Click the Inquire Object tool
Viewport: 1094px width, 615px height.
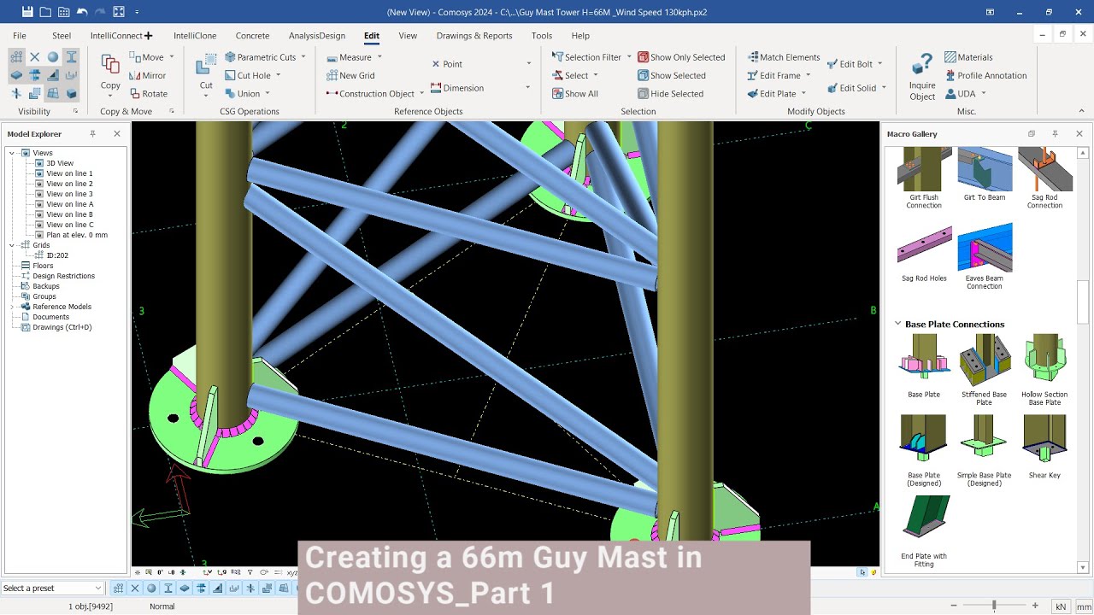(922, 75)
